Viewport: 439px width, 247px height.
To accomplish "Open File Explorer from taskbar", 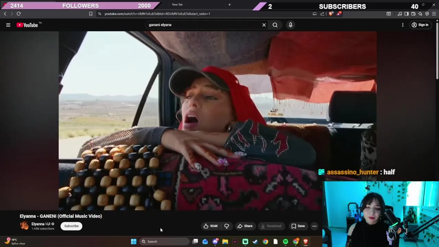I will click(x=225, y=242).
